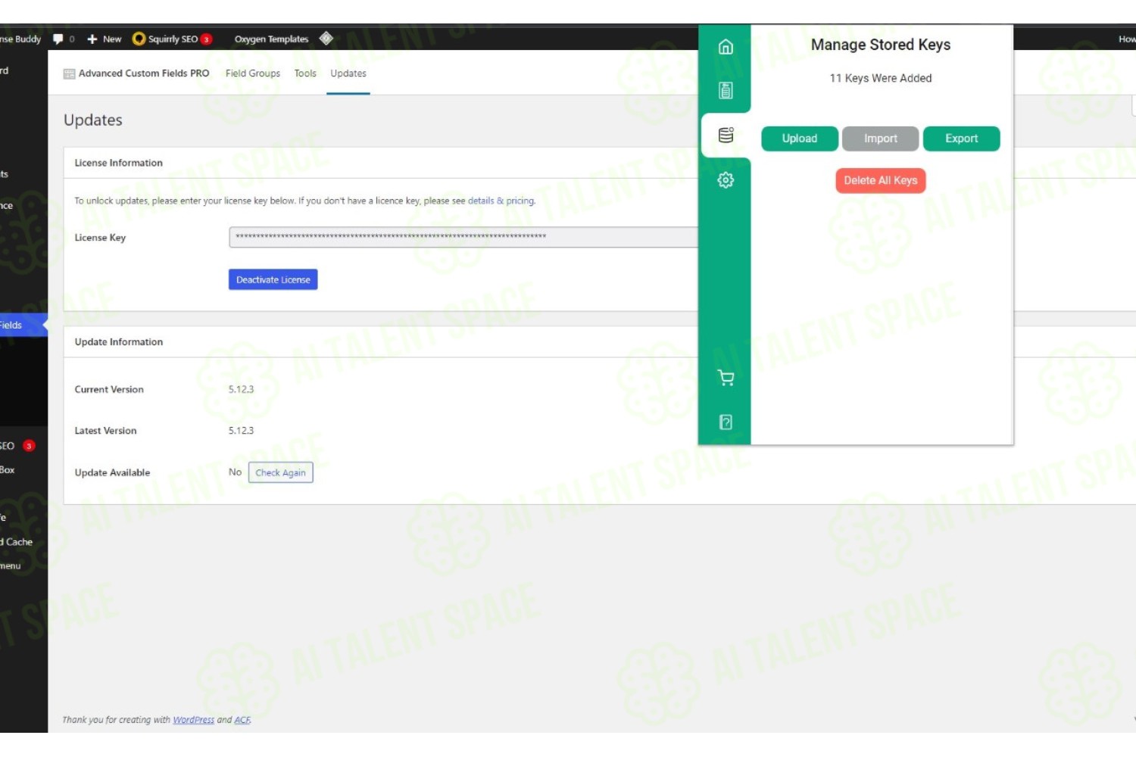Click Deactivate License button
The image size is (1136, 757).
click(x=273, y=279)
